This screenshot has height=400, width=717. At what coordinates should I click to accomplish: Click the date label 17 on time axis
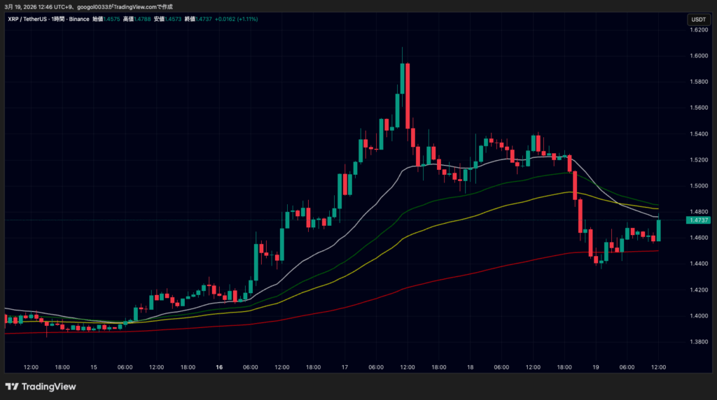[344, 367]
